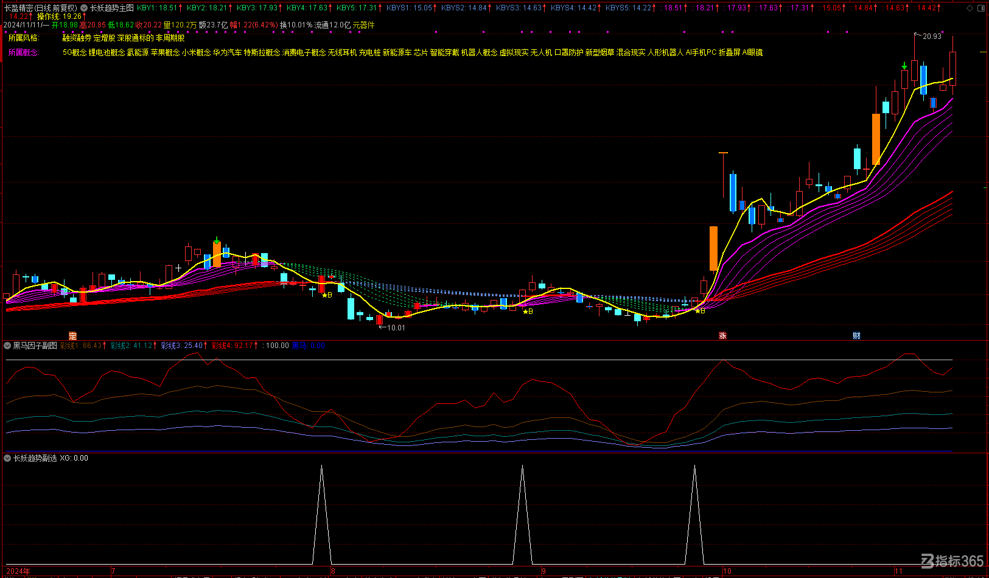The image size is (989, 578).
Task: Click the 特斯拉概念 concept tag
Action: 262,52
